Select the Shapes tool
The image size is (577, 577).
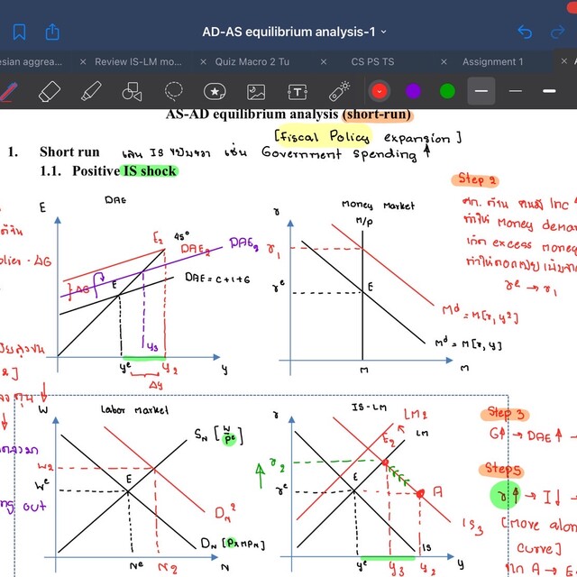[x=132, y=91]
